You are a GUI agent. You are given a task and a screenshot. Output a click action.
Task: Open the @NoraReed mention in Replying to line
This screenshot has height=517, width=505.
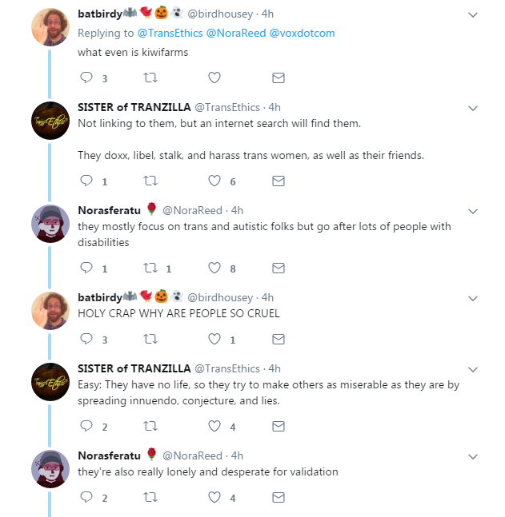pyautogui.click(x=236, y=33)
